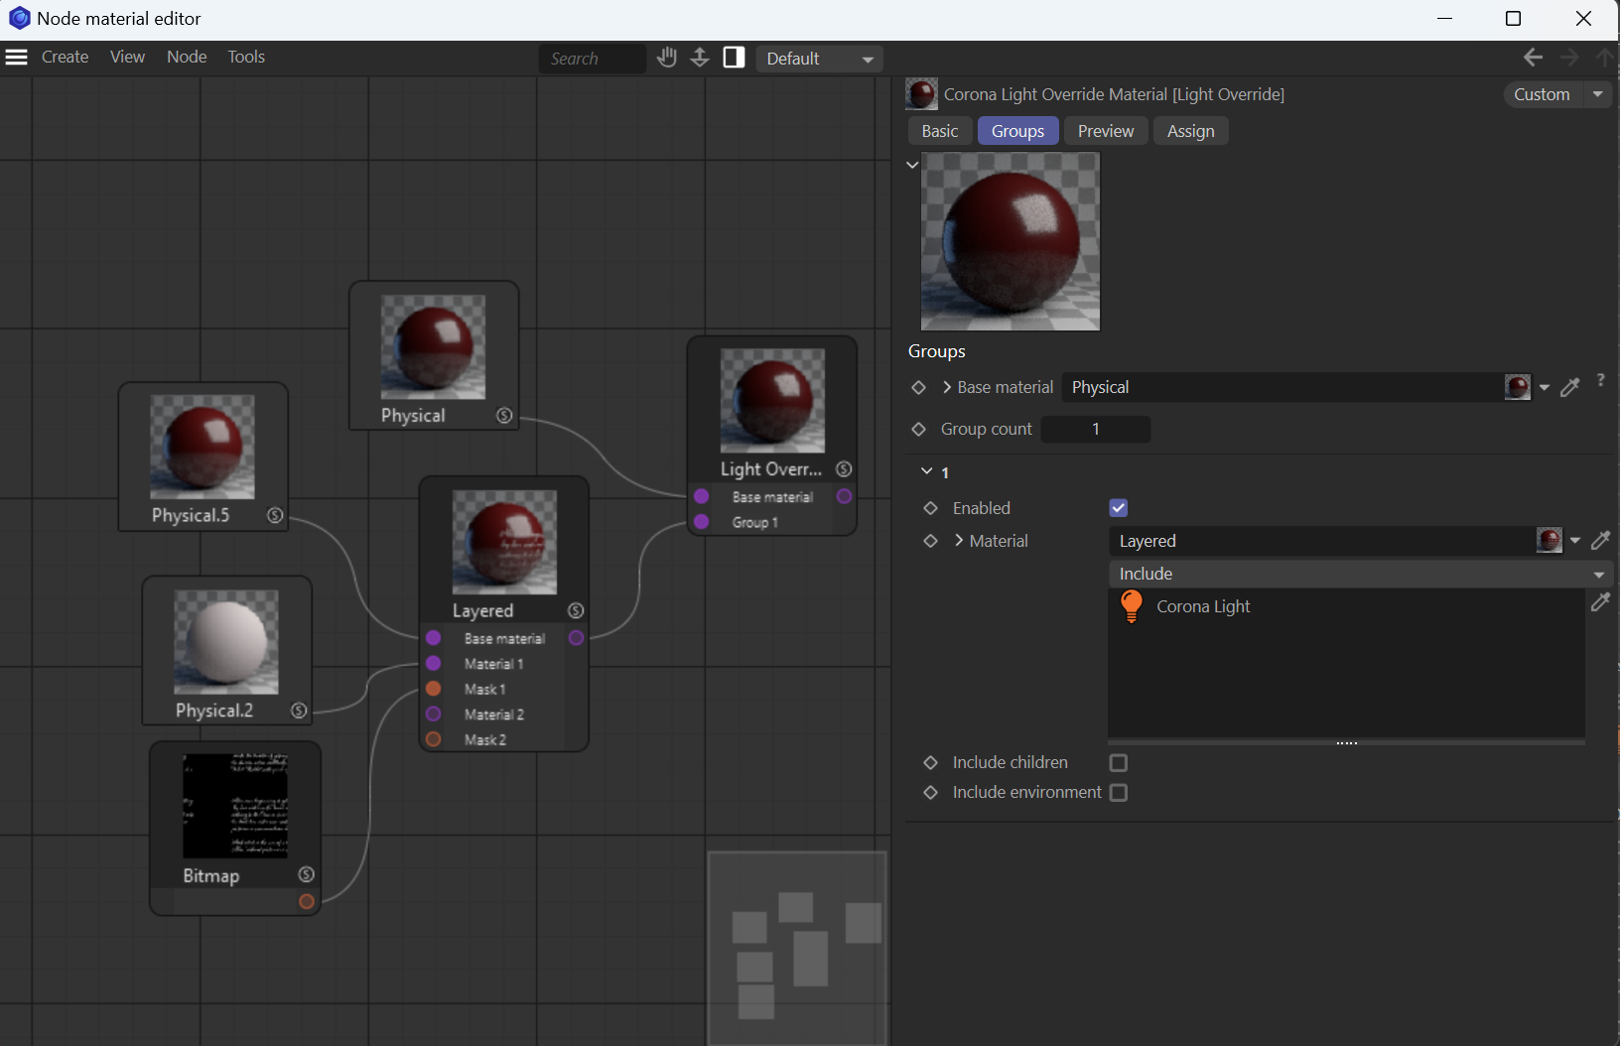Click the large material preview sphere
Screen dimensions: 1620x1046
point(1011,241)
